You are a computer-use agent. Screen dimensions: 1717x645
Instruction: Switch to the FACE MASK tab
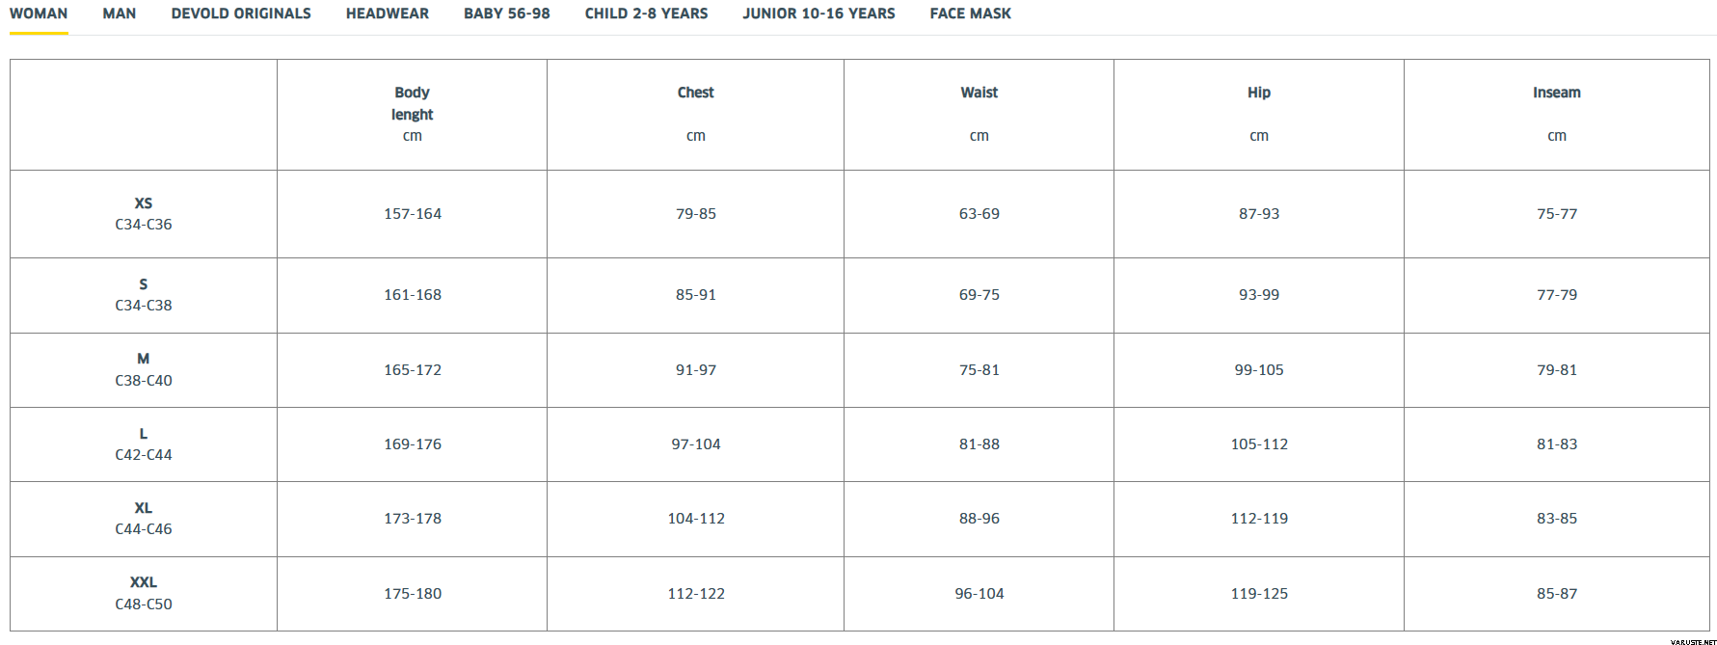(x=971, y=13)
